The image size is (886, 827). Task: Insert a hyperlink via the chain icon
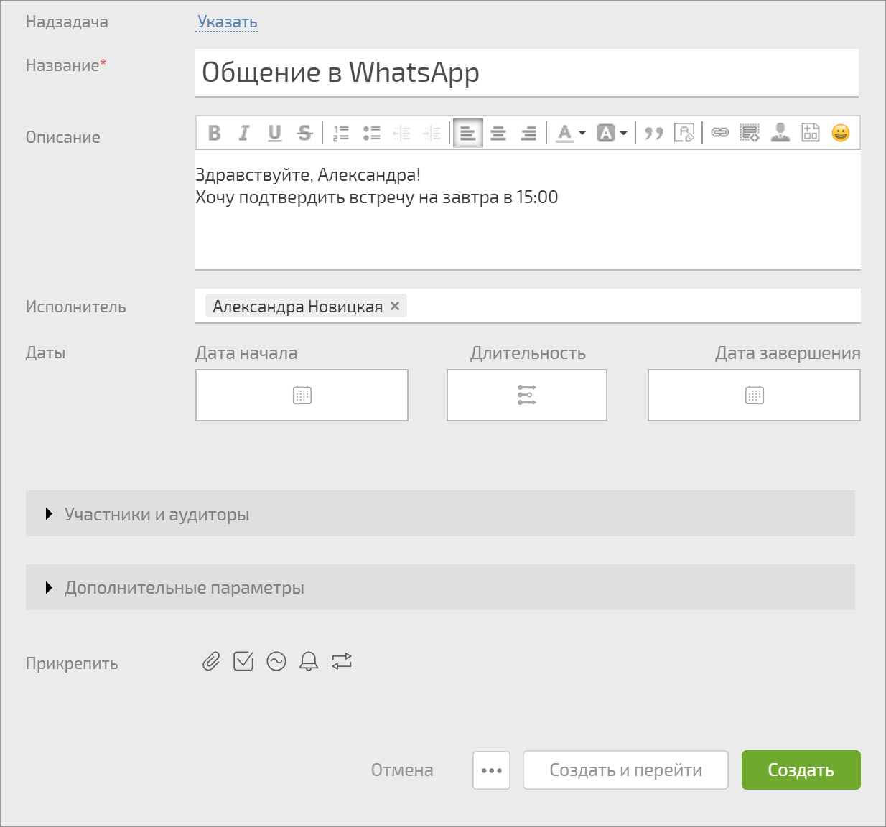tap(719, 133)
